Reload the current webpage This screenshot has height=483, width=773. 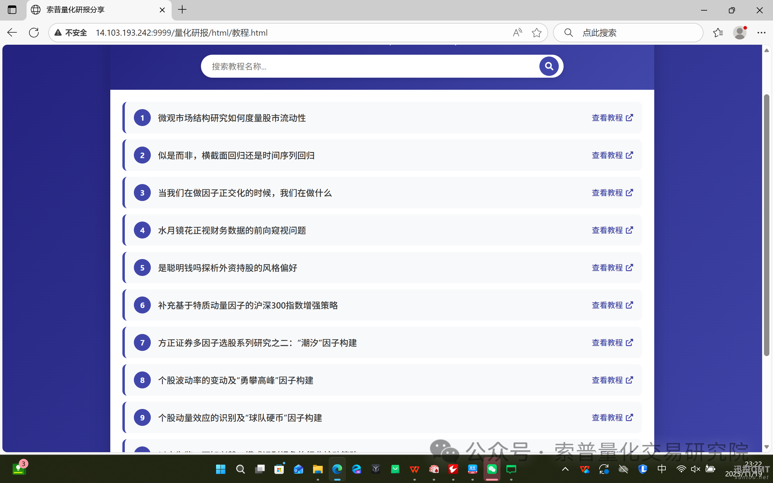point(34,32)
